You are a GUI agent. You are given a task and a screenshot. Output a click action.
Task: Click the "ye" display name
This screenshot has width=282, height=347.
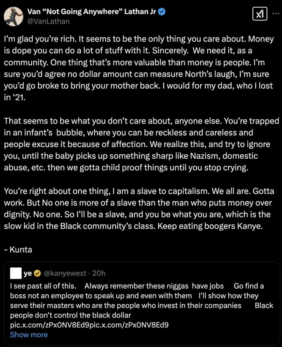pos(28,273)
